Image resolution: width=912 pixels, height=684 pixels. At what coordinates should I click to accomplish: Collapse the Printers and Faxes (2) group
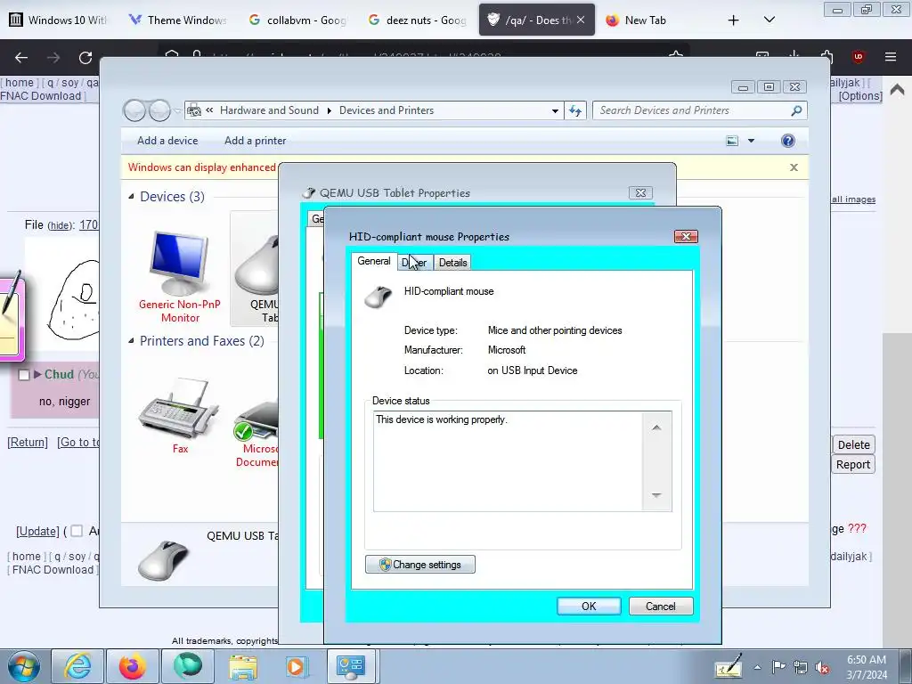(132, 341)
